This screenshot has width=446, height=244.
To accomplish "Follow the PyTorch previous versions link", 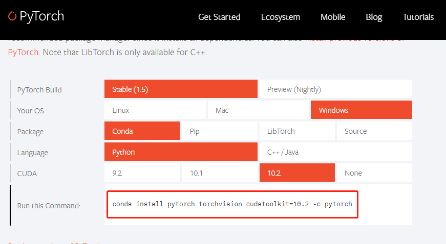I will [x=23, y=52].
